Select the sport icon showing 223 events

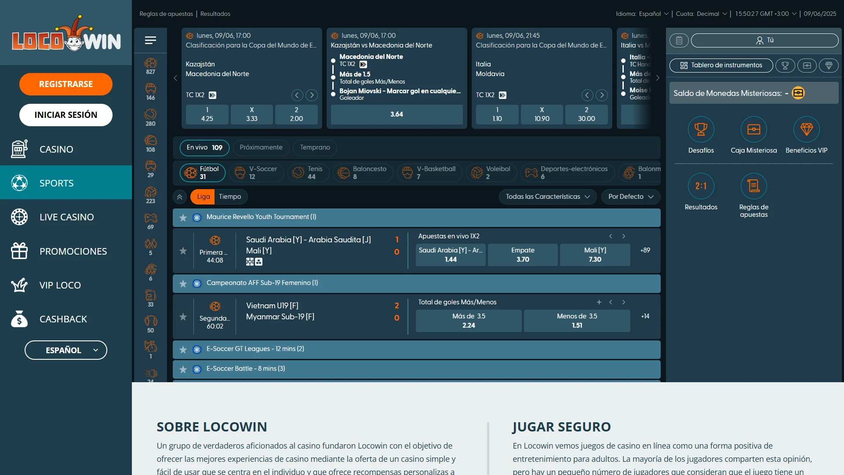click(x=150, y=195)
